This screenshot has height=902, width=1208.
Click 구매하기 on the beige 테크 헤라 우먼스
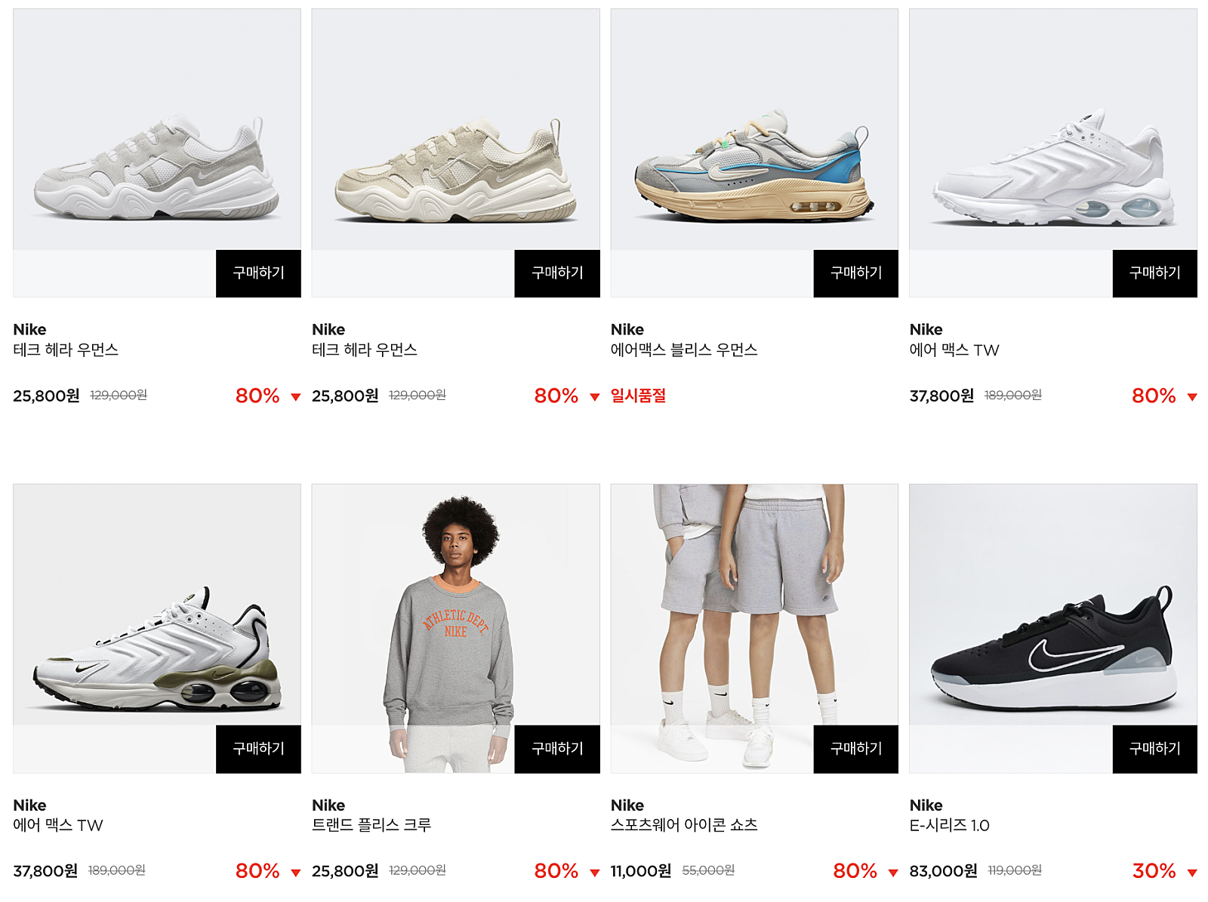(557, 273)
